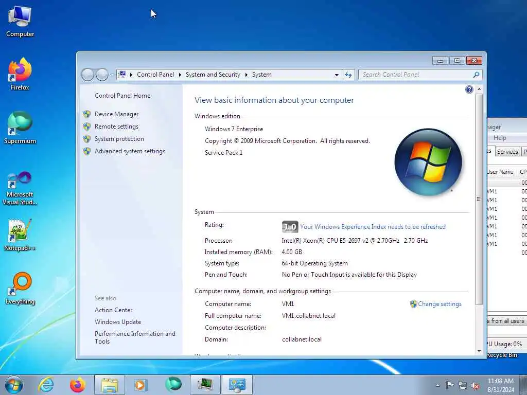This screenshot has width=527, height=395.
Task: Open the Computer desktop icon
Action: tap(20, 22)
